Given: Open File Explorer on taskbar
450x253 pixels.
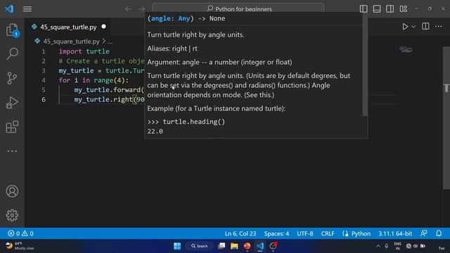Looking at the screenshot, I should point(234,246).
